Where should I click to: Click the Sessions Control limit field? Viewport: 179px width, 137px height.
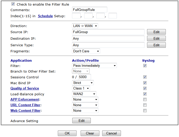pyautogui.click(x=84, y=77)
